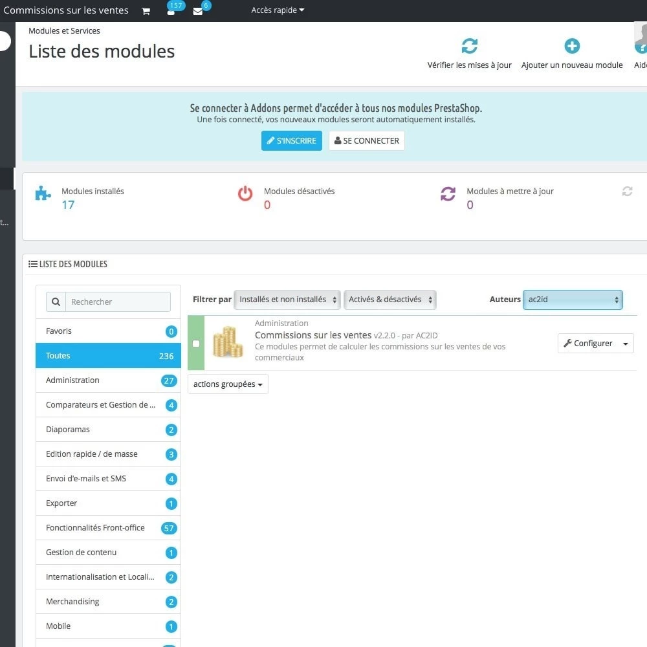The height and width of the screenshot is (647, 647).
Task: Click the red power Modules désactivés icon
Action: pyautogui.click(x=245, y=193)
